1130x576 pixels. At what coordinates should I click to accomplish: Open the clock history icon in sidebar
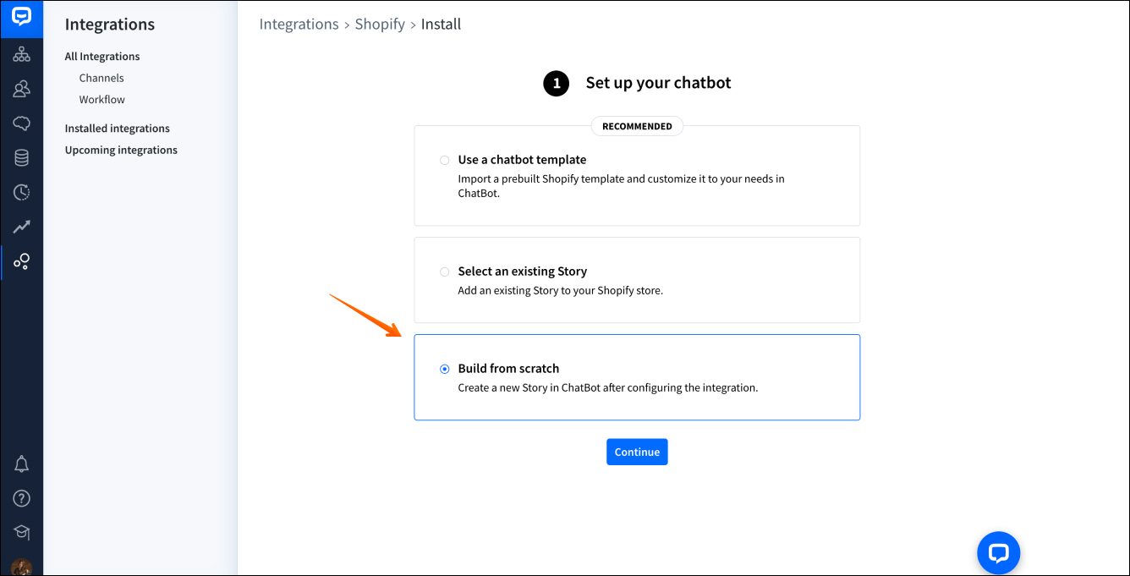21,192
